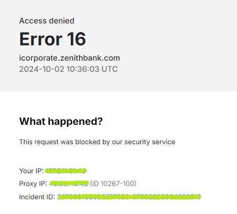Click the date 2024-10-02 in the timestamp
The height and width of the screenshot is (214, 237).
pyautogui.click(x=42, y=69)
